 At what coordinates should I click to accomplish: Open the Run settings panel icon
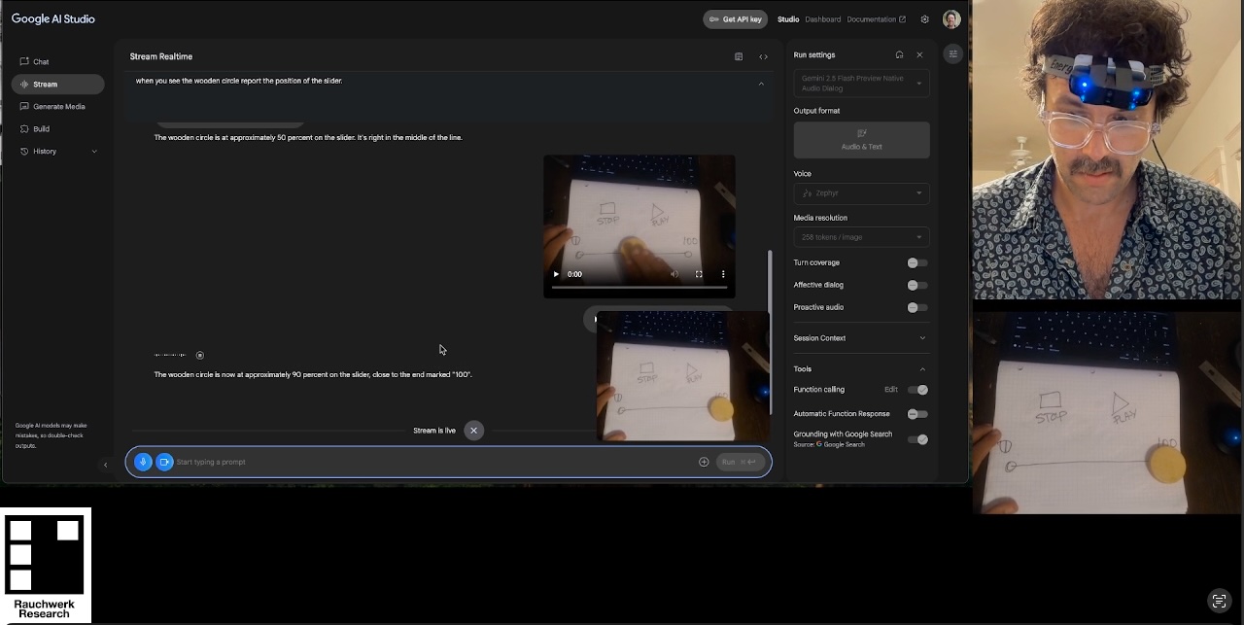point(952,54)
